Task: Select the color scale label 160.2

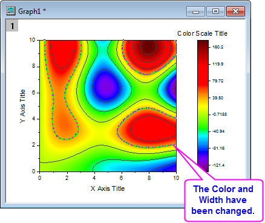Action: 218,47
